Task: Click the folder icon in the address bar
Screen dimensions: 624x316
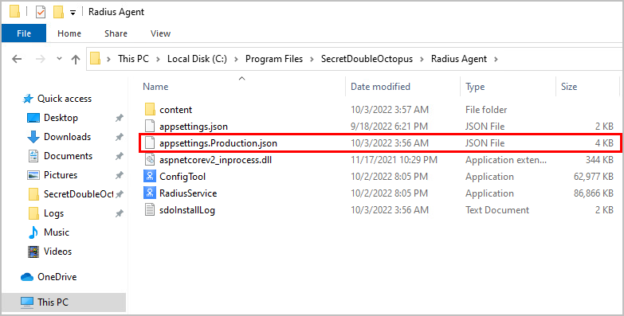Action: [96, 59]
